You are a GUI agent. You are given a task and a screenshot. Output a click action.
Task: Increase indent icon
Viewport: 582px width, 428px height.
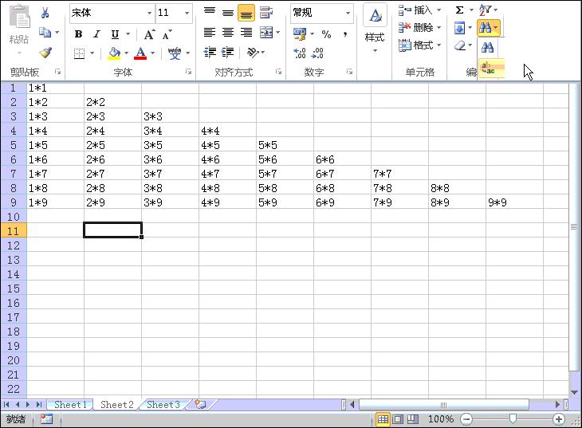coord(227,53)
